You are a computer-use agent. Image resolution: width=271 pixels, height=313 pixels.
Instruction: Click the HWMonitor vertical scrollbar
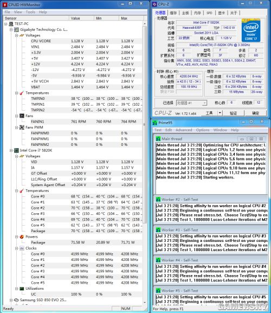coord(145,164)
